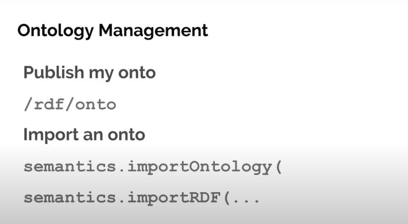This screenshot has height=224, width=408.
Task: Select 'importRDF(' in the code text
Action: pyautogui.click(x=179, y=198)
